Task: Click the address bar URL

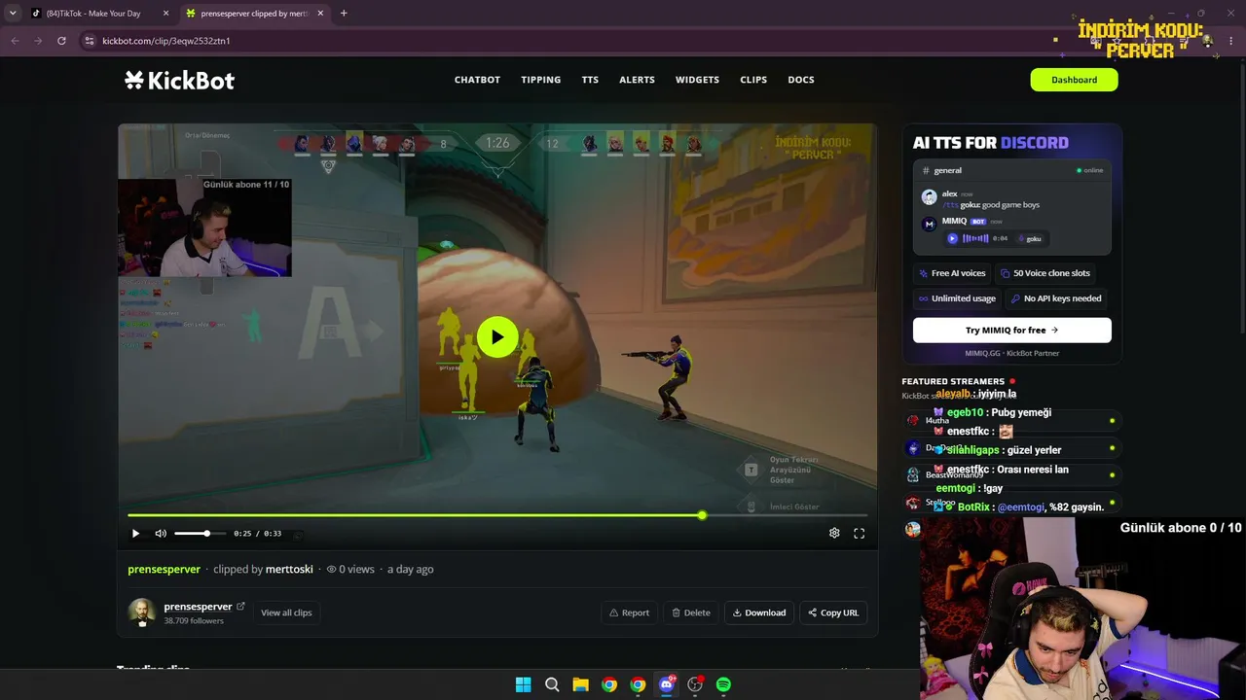Action: [166, 41]
